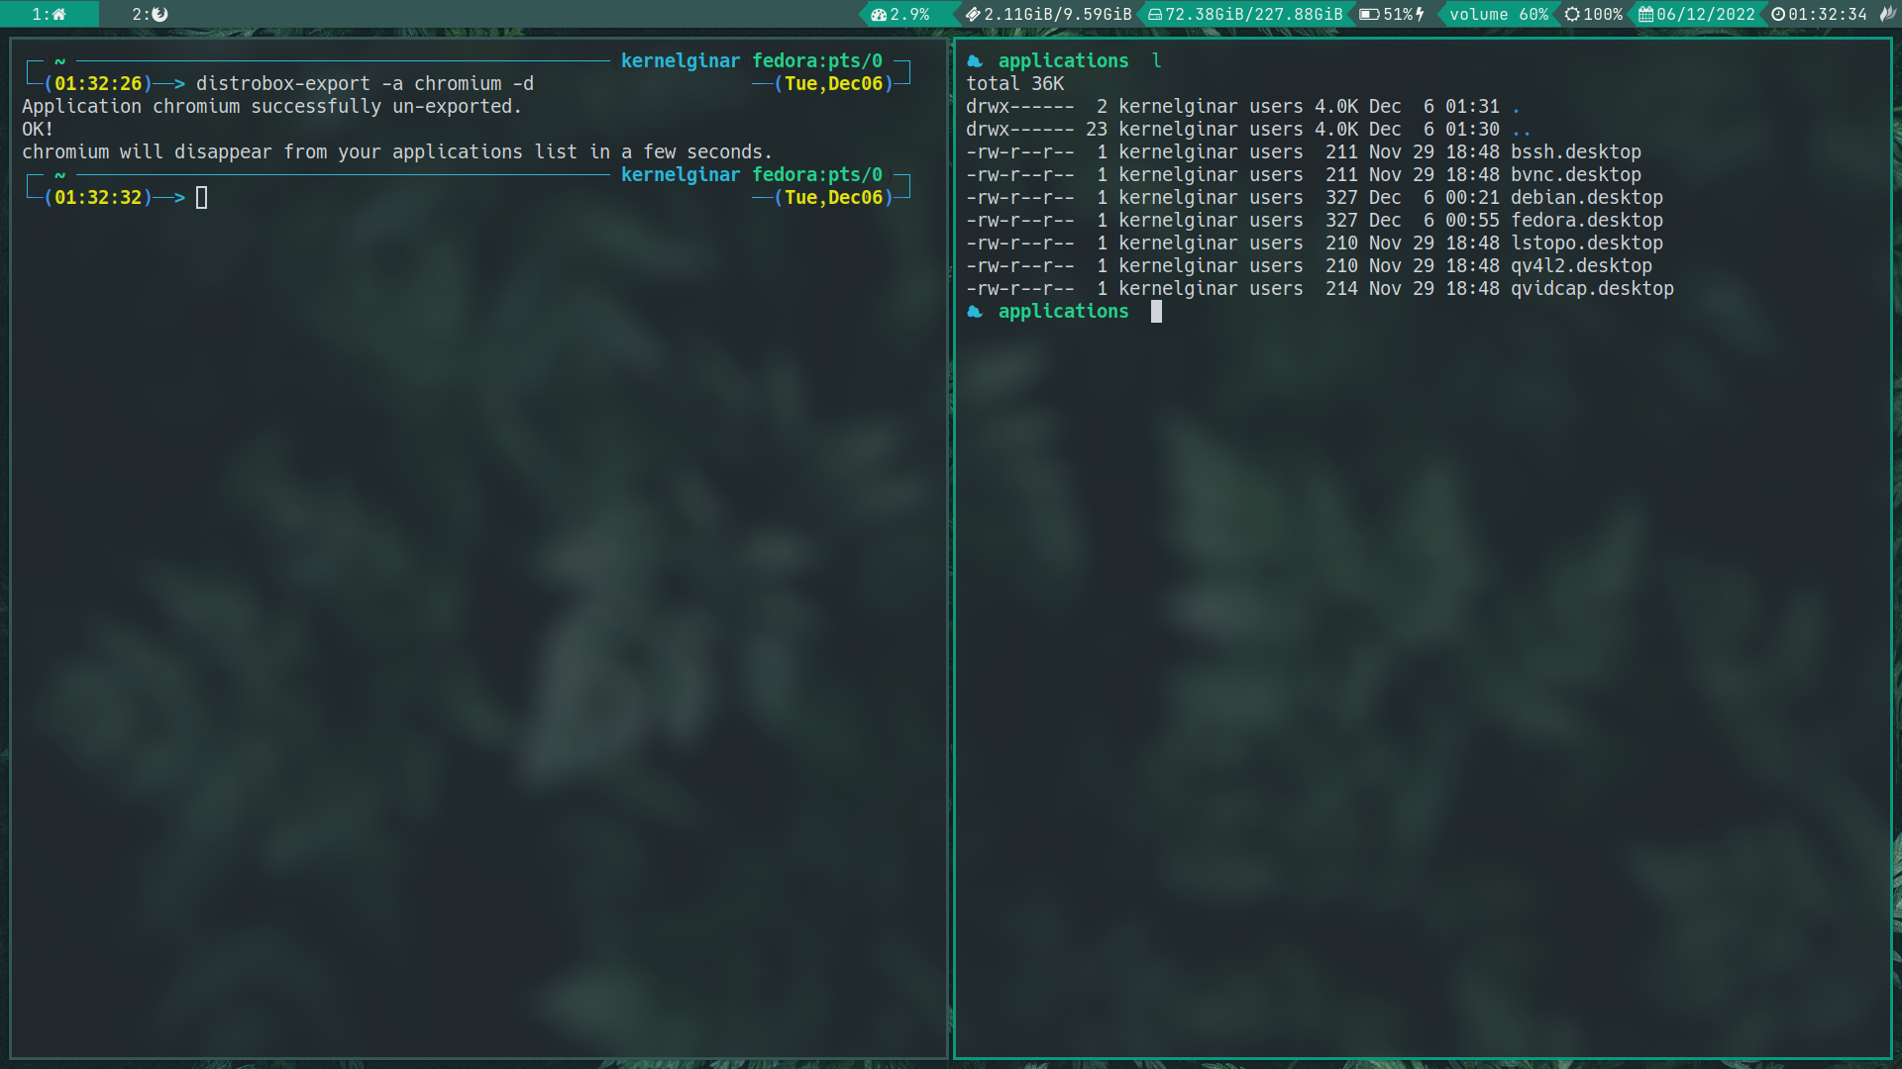This screenshot has height=1069, width=1902.
Task: Click the CPU usage gauge icon
Action: pyautogui.click(x=878, y=14)
